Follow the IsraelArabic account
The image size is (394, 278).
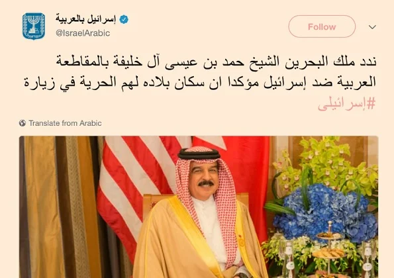pyautogui.click(x=322, y=26)
